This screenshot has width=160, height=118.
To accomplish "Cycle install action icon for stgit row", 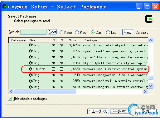I will click(x=30, y=63).
